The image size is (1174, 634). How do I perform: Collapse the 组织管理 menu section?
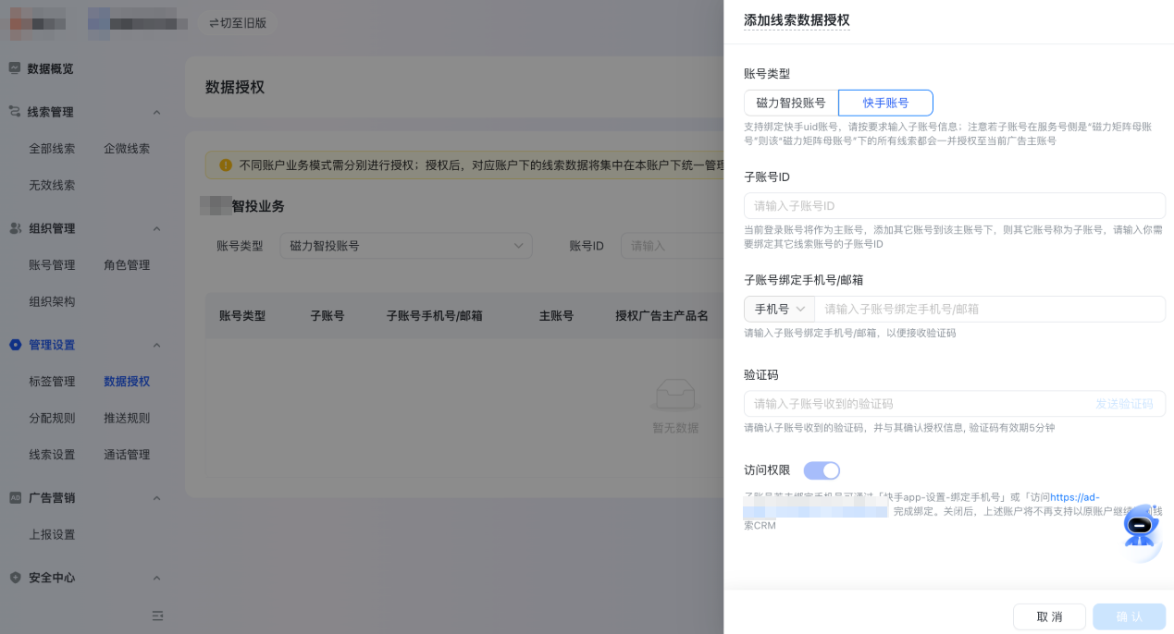156,228
